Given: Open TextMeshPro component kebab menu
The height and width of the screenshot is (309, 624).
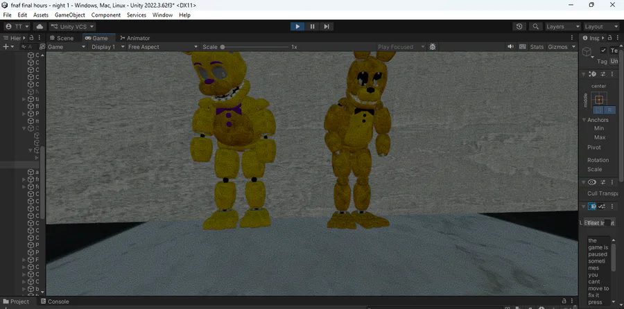Looking at the screenshot, I should coord(612,206).
